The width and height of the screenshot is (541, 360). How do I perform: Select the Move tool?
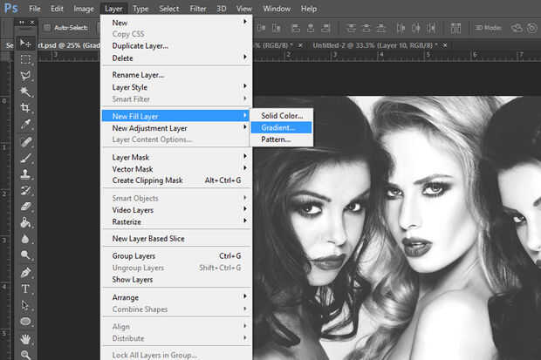25,44
